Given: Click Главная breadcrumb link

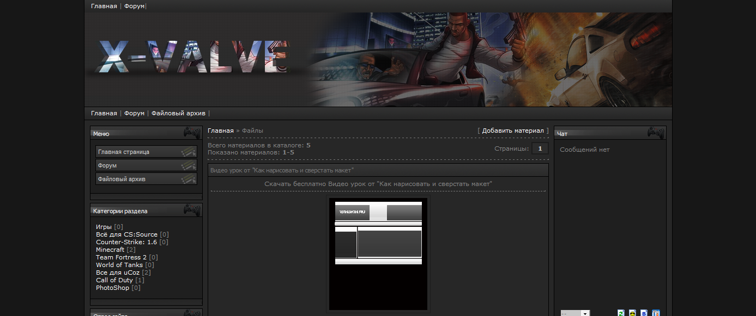Looking at the screenshot, I should tap(220, 131).
